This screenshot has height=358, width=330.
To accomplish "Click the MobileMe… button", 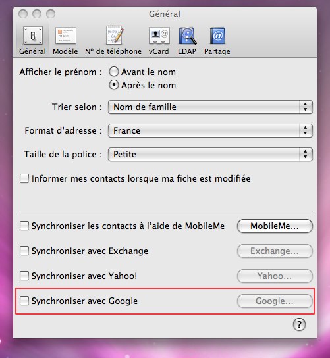I will coord(275,226).
